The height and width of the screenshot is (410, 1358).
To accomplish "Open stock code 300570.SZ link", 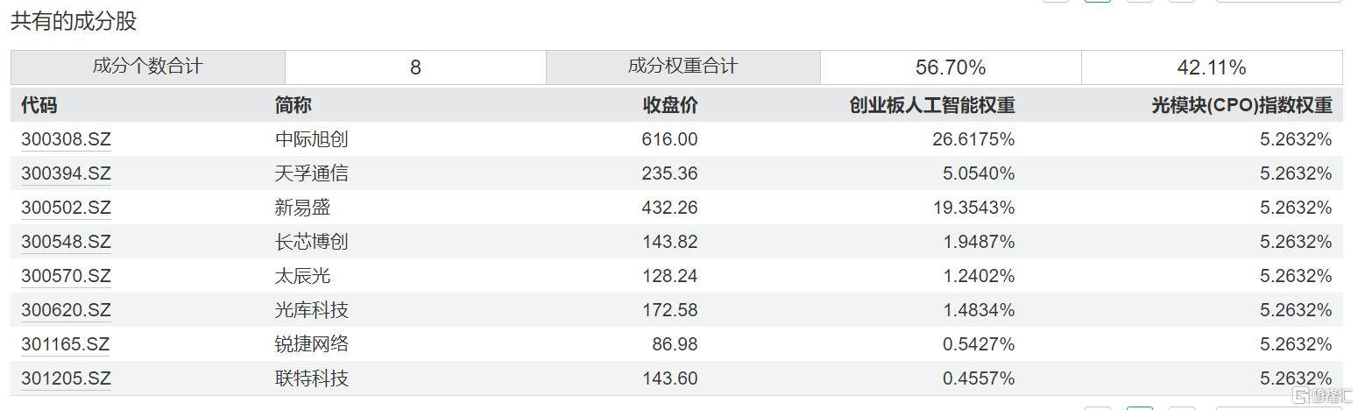I will [x=67, y=276].
